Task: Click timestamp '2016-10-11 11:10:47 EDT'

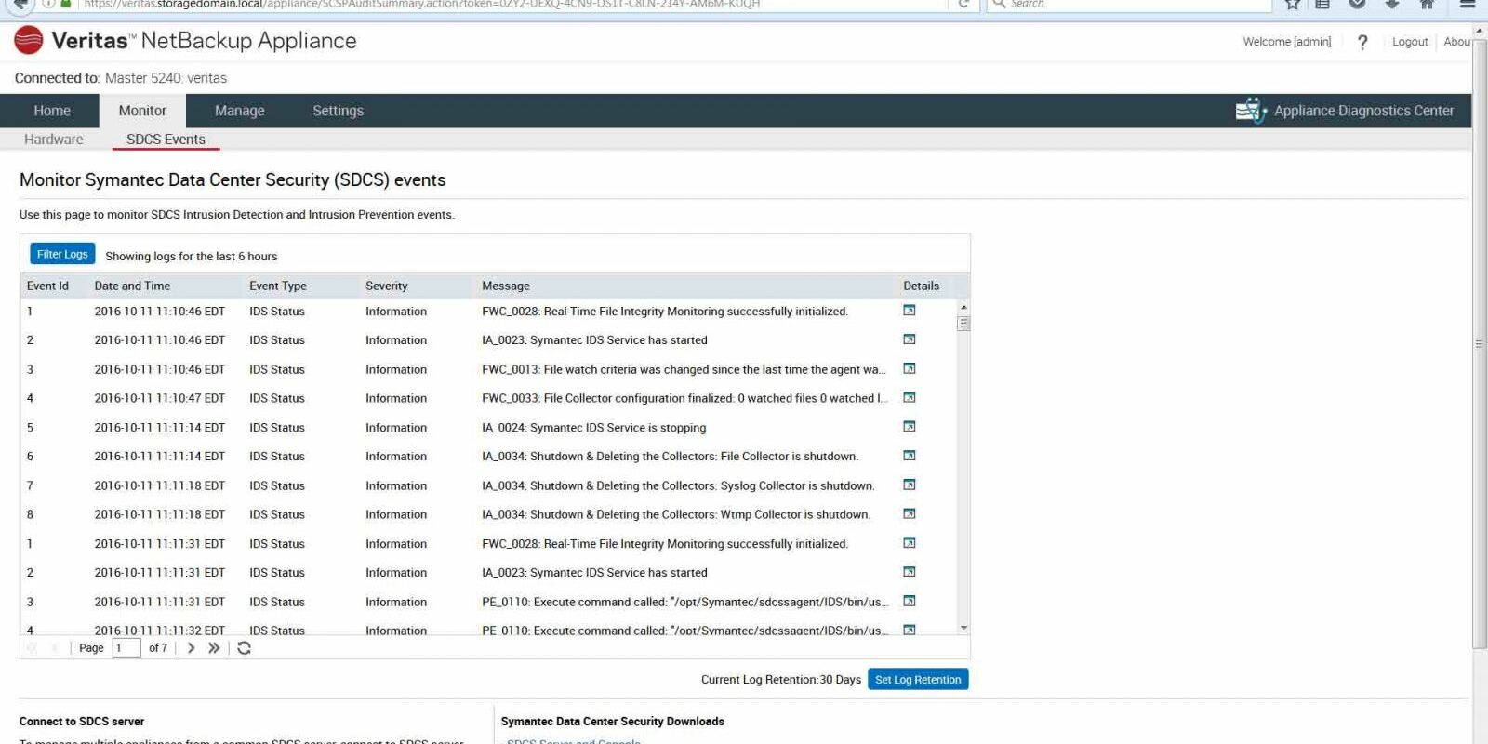Action: click(160, 398)
